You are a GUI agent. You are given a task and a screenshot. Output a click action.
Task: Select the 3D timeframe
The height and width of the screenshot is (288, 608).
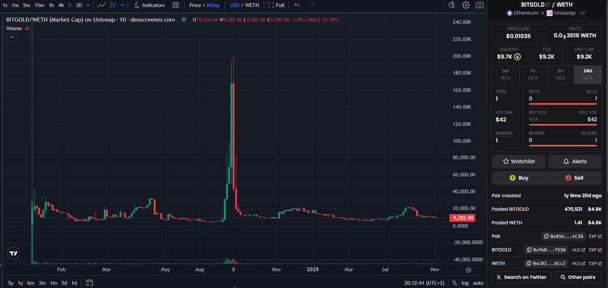[79, 5]
